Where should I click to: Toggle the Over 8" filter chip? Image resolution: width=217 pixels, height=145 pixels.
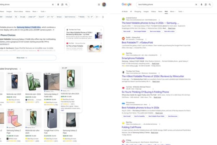point(41,17)
